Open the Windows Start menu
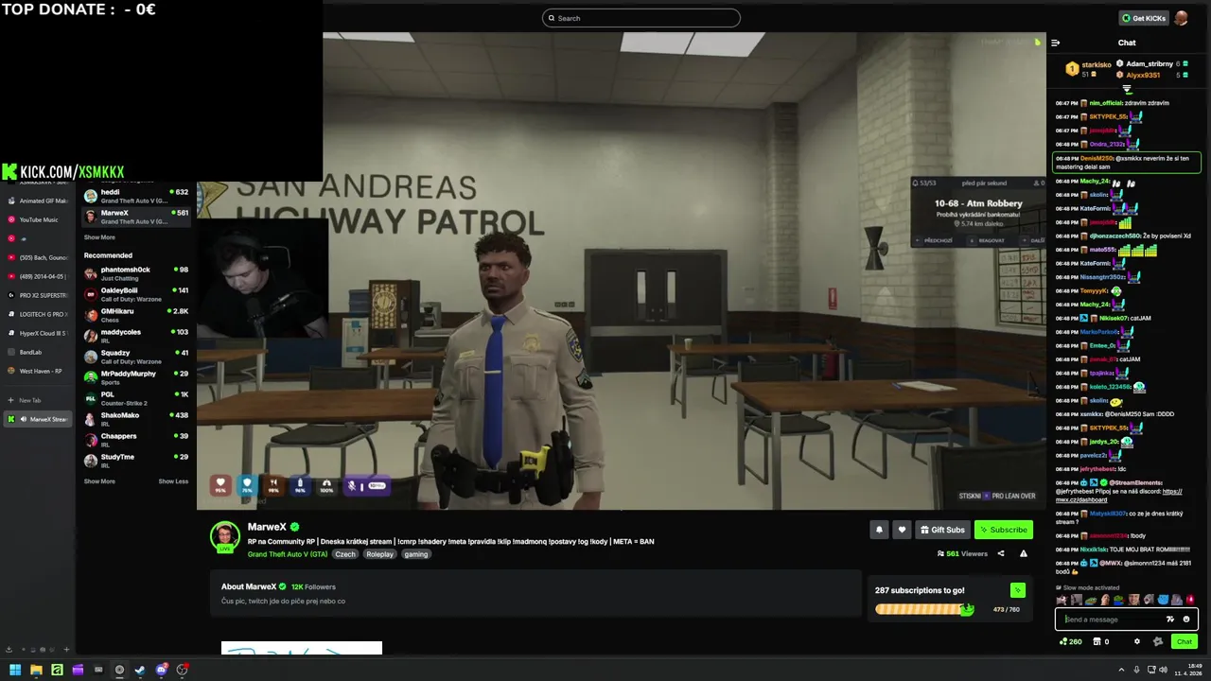Image resolution: width=1211 pixels, height=681 pixels. tap(15, 670)
